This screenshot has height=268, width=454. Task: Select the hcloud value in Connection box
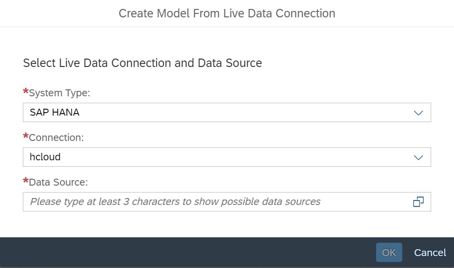click(45, 157)
